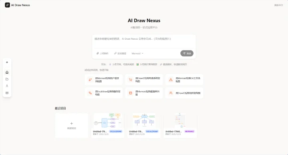Click the plus icon in the sidebar
The image size is (288, 155).
(x=7, y=62)
